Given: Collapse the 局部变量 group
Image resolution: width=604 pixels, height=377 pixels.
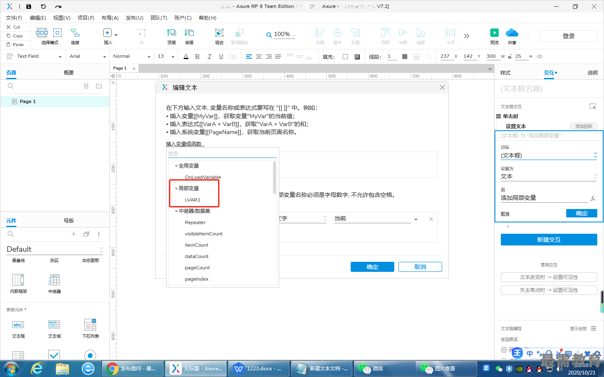Looking at the screenshot, I should [176, 188].
